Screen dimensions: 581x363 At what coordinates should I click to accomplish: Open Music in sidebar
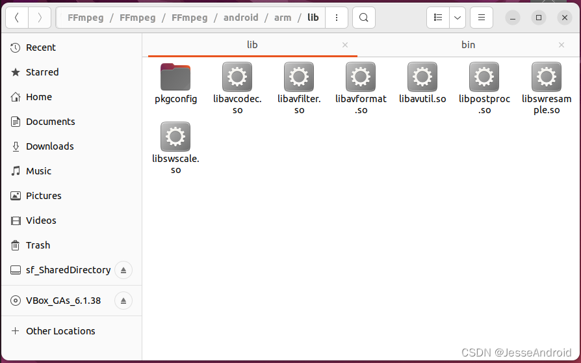pos(71,171)
